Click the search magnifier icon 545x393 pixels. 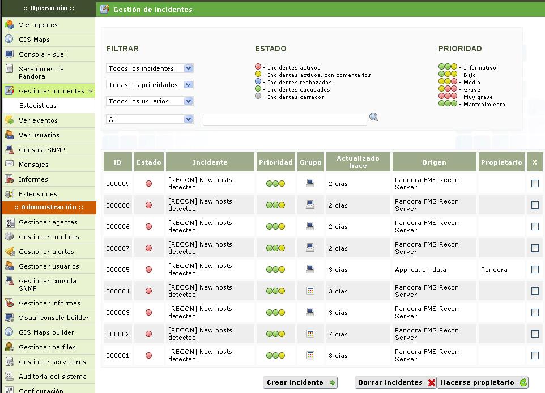[373, 118]
